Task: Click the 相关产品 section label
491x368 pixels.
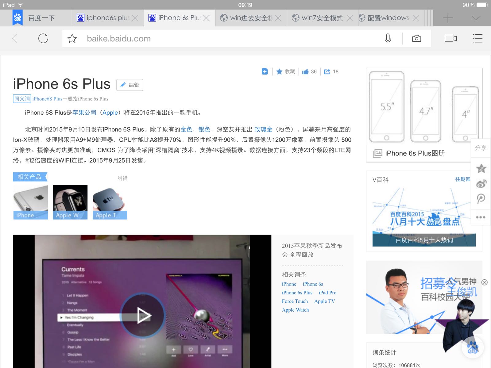Action: point(30,177)
